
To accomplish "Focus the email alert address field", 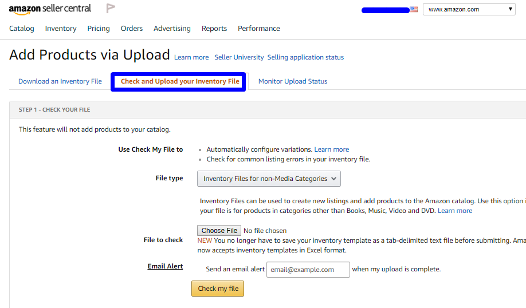I will click(x=308, y=270).
